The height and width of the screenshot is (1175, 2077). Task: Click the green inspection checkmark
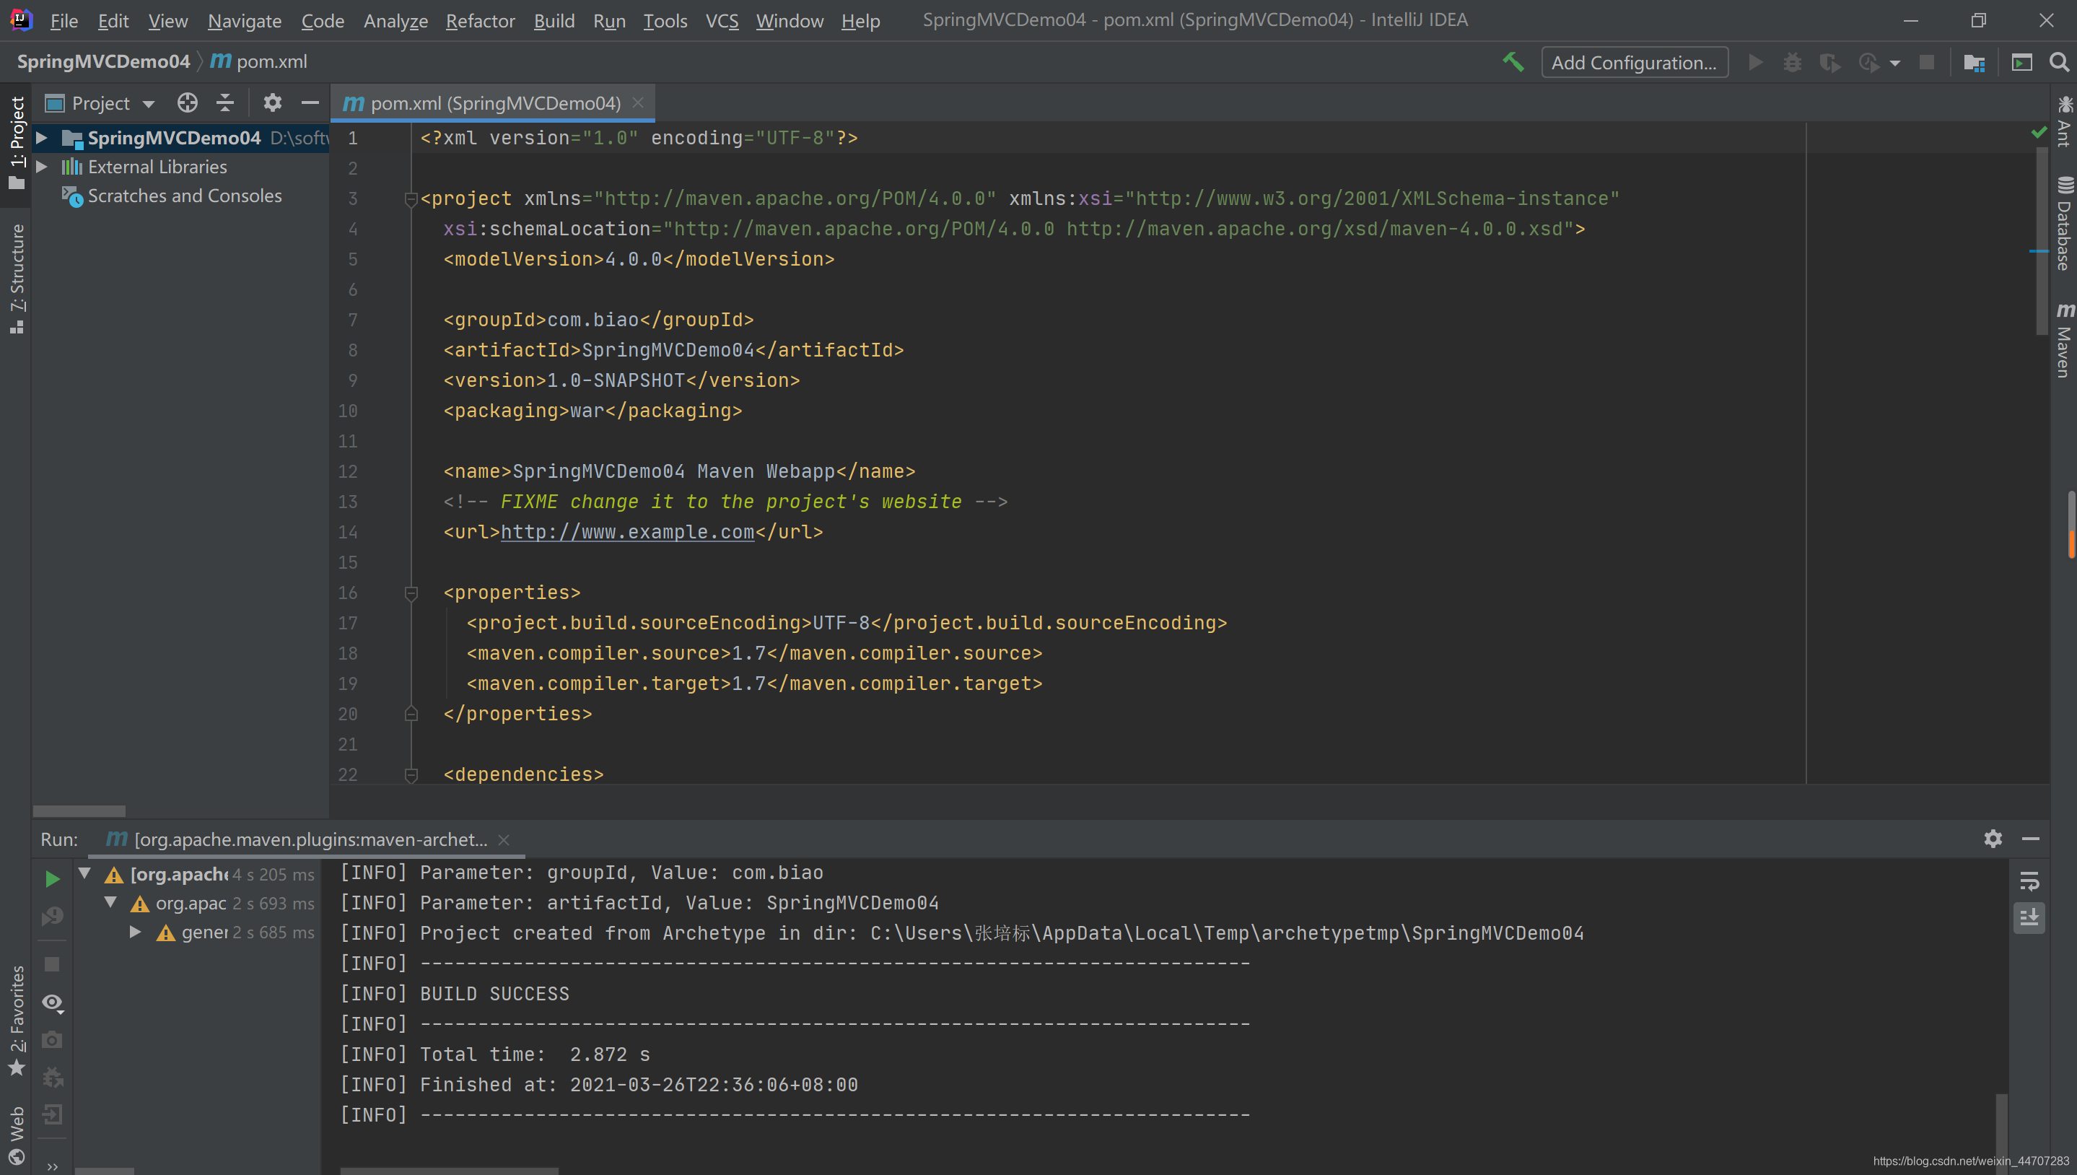tap(2038, 131)
